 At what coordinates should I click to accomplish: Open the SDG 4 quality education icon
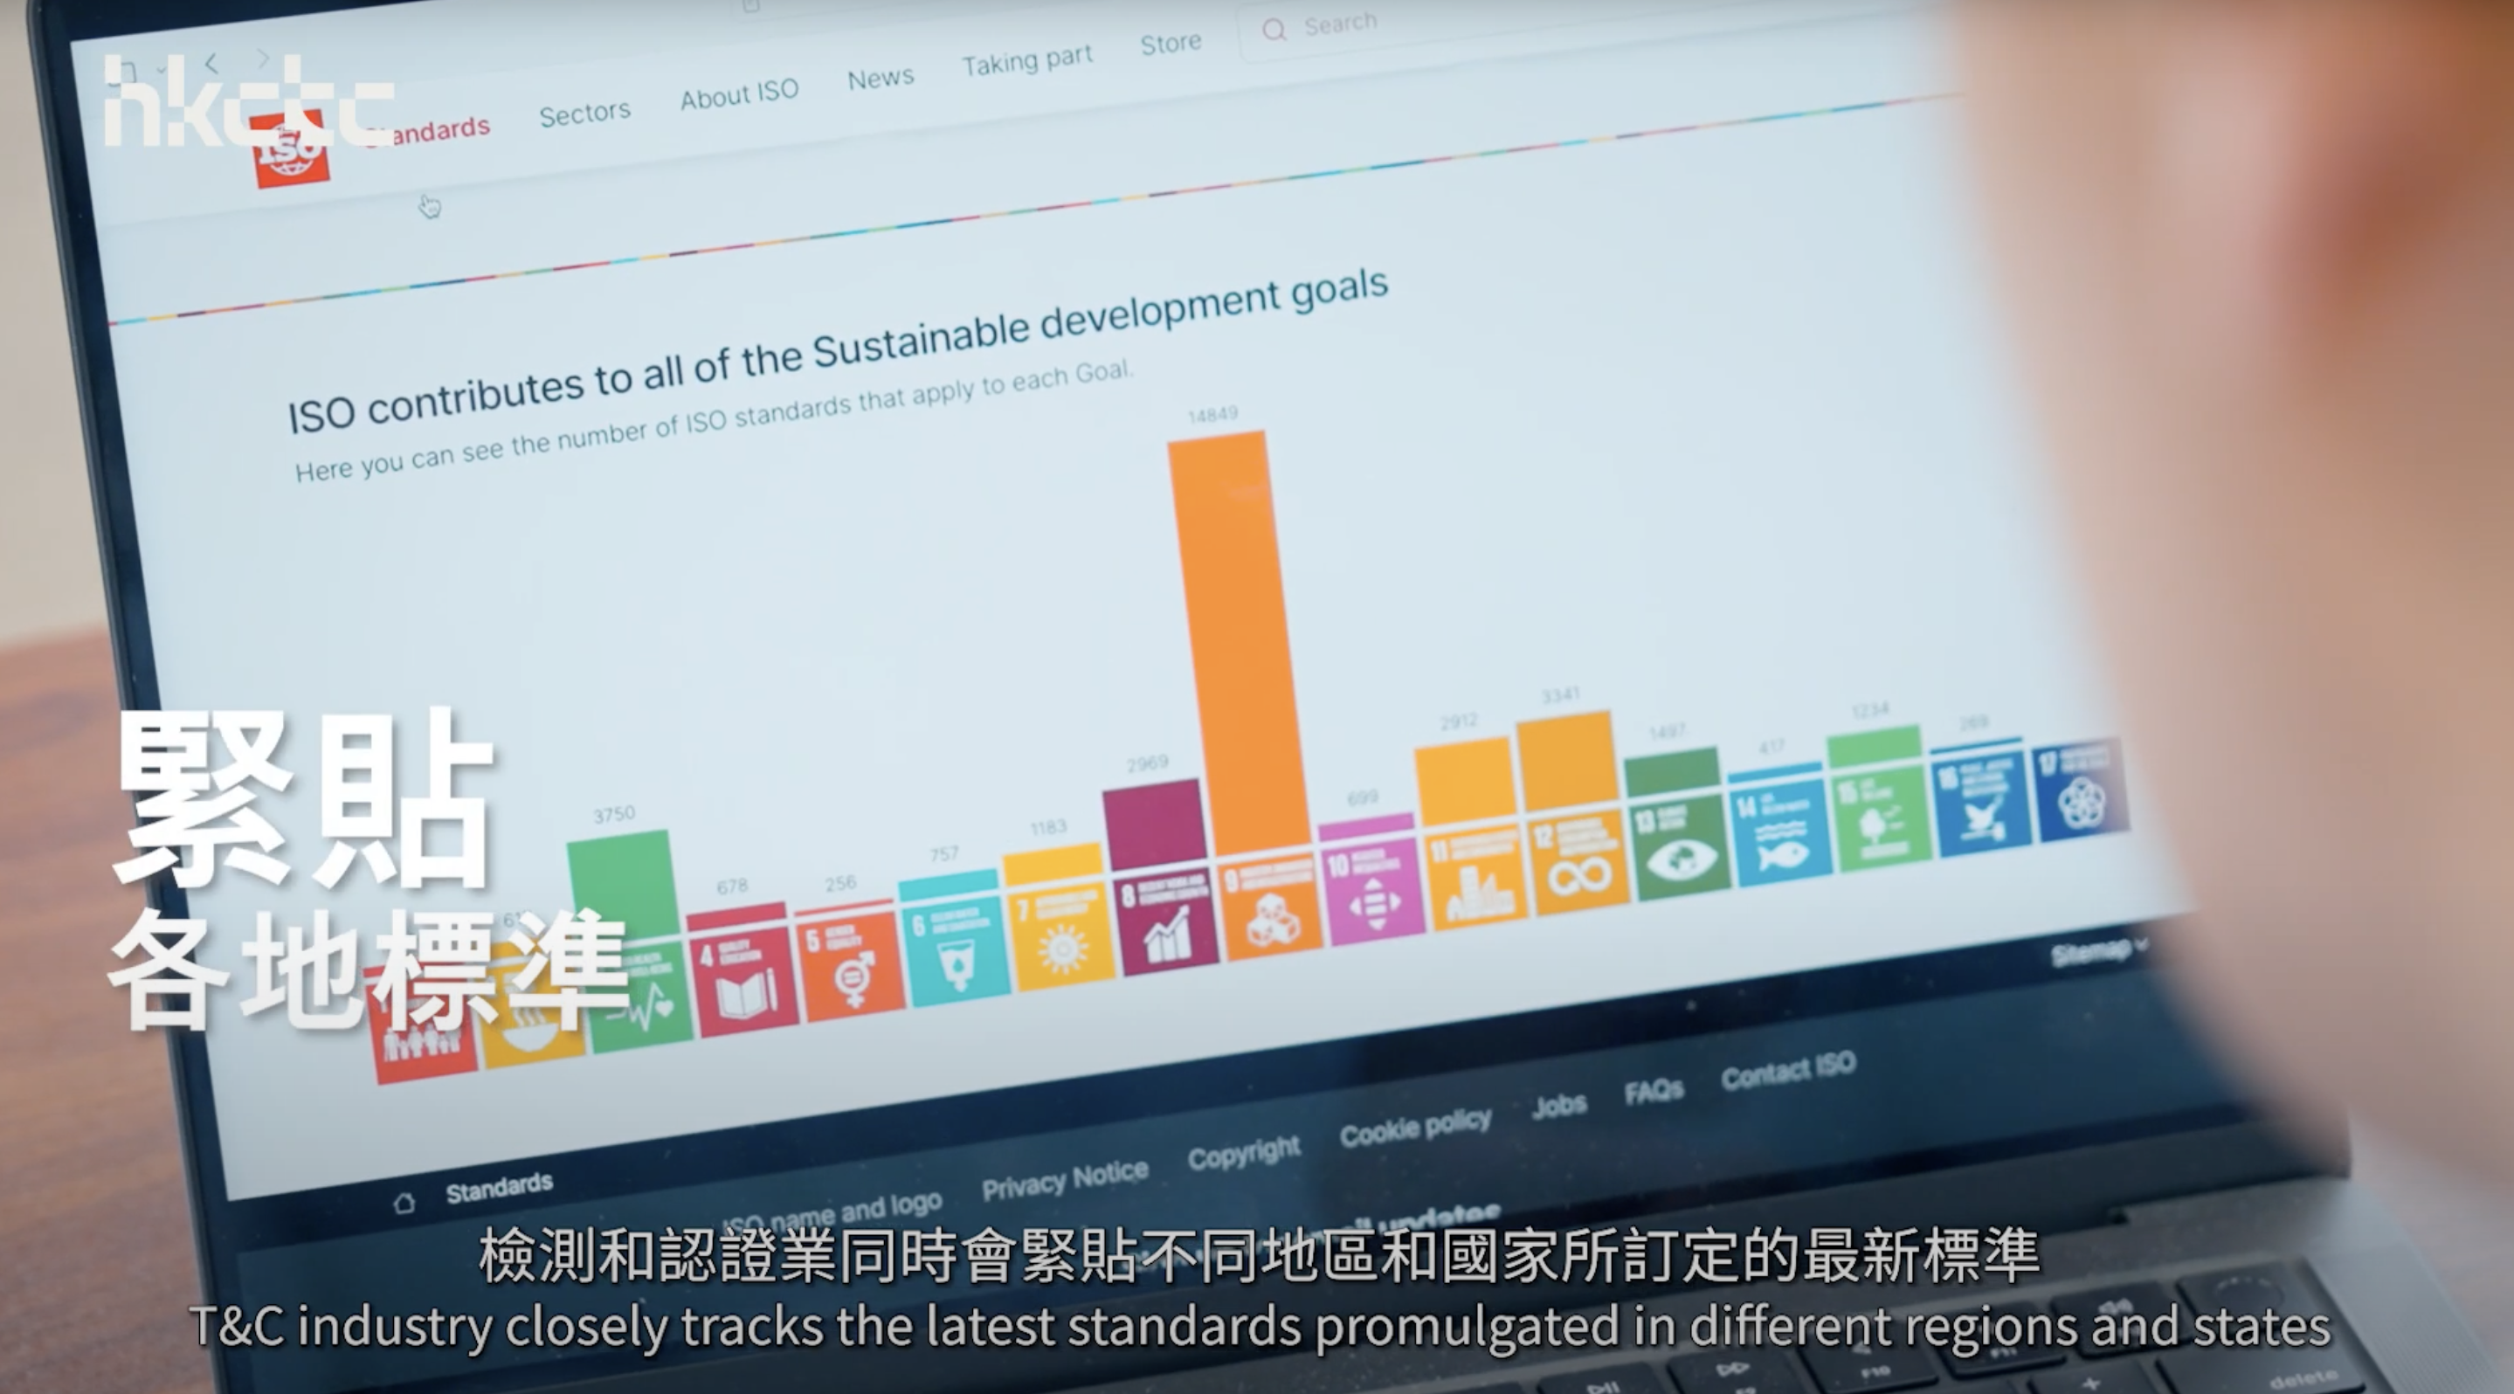tap(743, 982)
